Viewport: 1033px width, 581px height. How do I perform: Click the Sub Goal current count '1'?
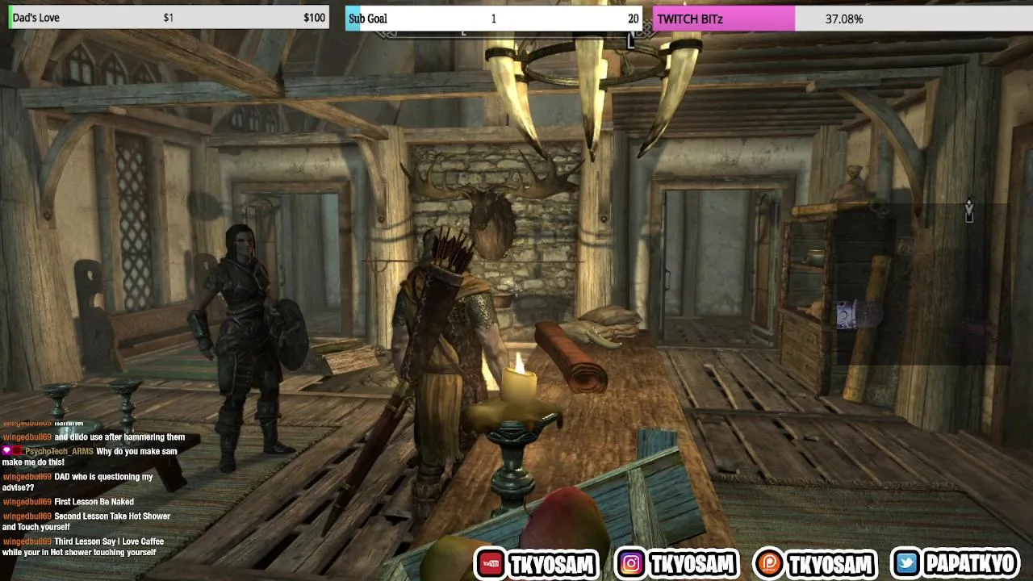point(493,19)
